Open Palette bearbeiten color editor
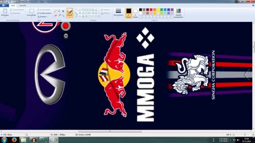255x143 pixels. coord(178,13)
